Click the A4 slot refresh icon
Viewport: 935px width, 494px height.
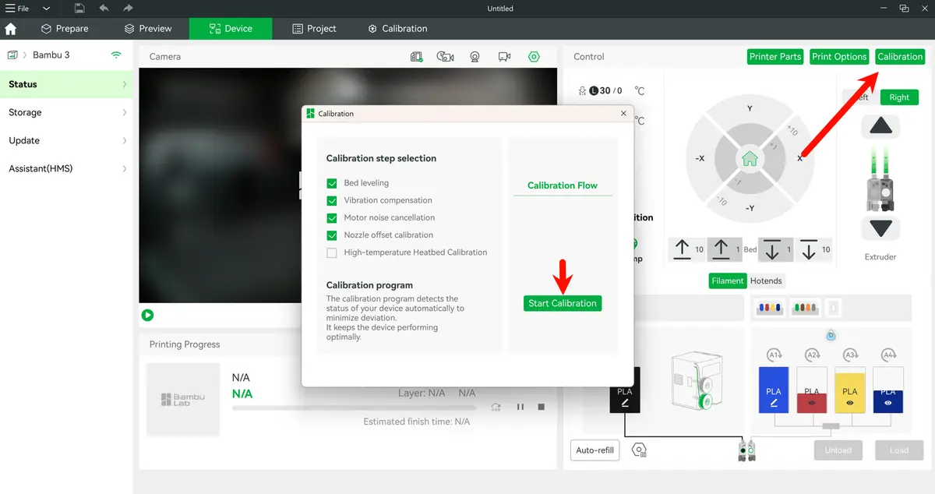pyautogui.click(x=888, y=355)
